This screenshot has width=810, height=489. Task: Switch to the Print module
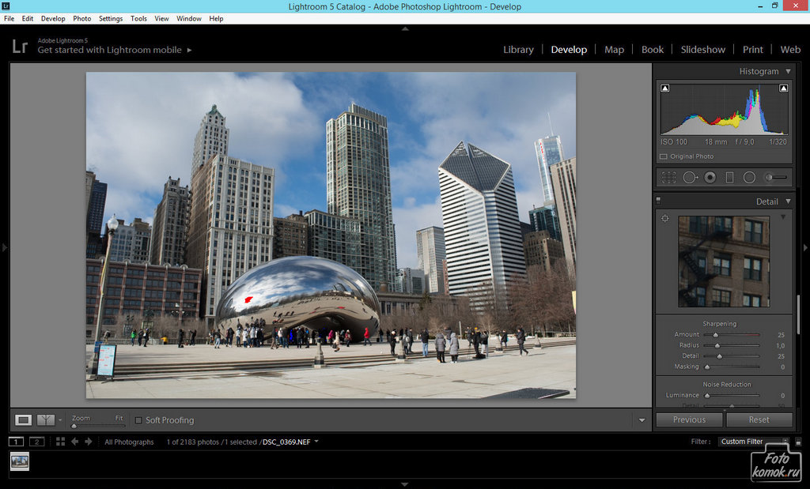pyautogui.click(x=753, y=50)
